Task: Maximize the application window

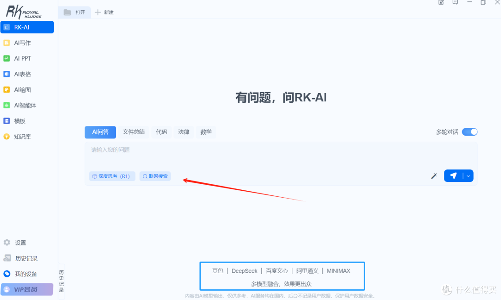Action: pyautogui.click(x=483, y=3)
